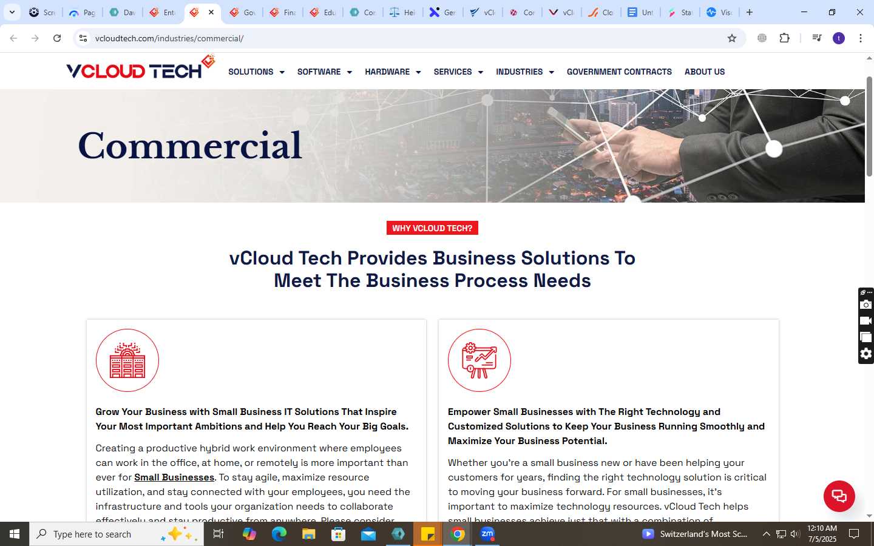The image size is (874, 546).
Task: Switch to the 'Ent' tab
Action: [x=162, y=12]
